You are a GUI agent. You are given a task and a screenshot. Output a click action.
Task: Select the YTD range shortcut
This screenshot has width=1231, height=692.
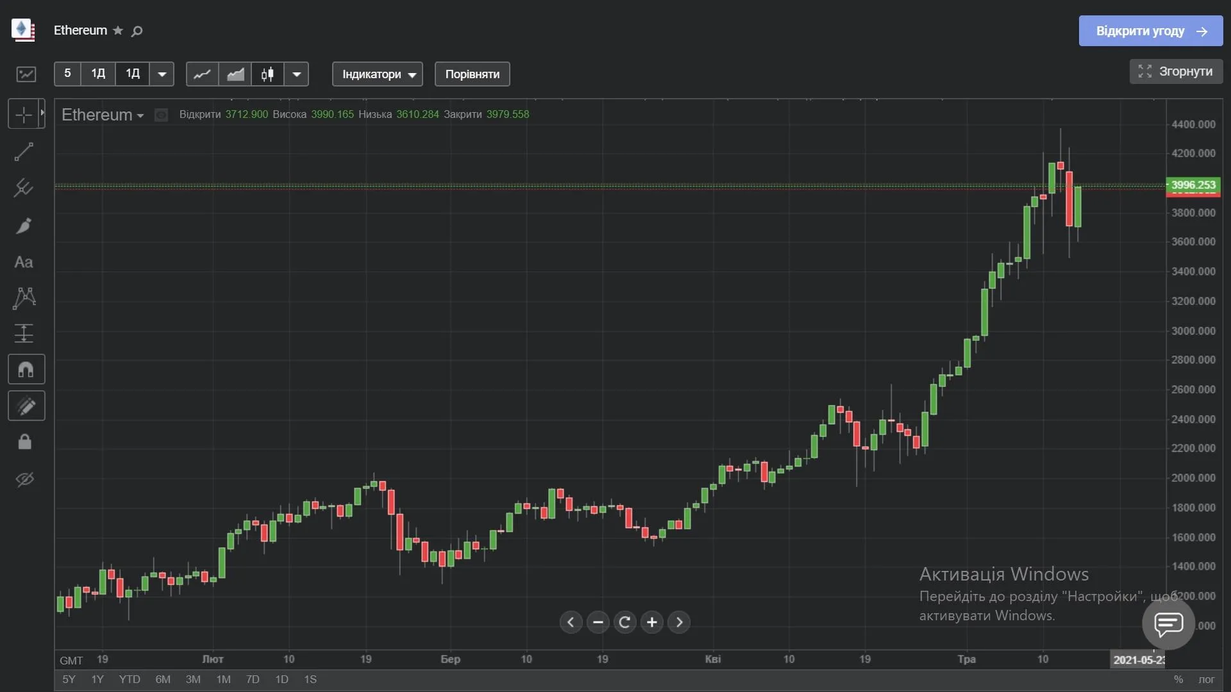[x=129, y=679]
